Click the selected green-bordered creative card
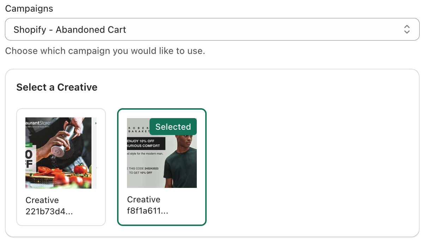426x245 pixels. 162,167
